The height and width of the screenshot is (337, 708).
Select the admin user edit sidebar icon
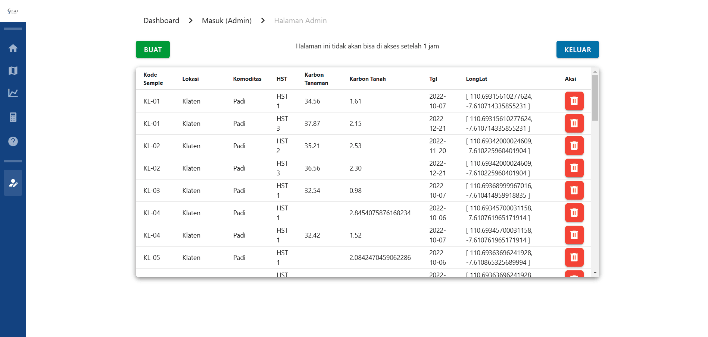tap(13, 183)
